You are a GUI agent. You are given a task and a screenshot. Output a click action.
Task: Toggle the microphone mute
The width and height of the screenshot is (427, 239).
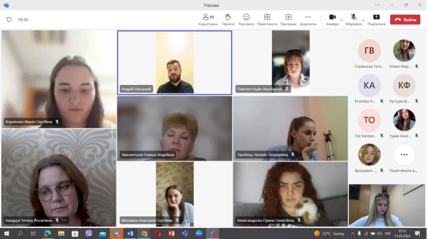click(x=353, y=20)
